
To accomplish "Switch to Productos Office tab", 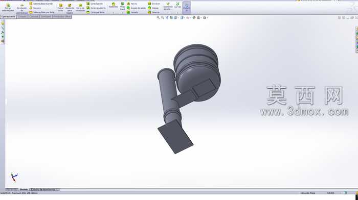I will [62, 17].
